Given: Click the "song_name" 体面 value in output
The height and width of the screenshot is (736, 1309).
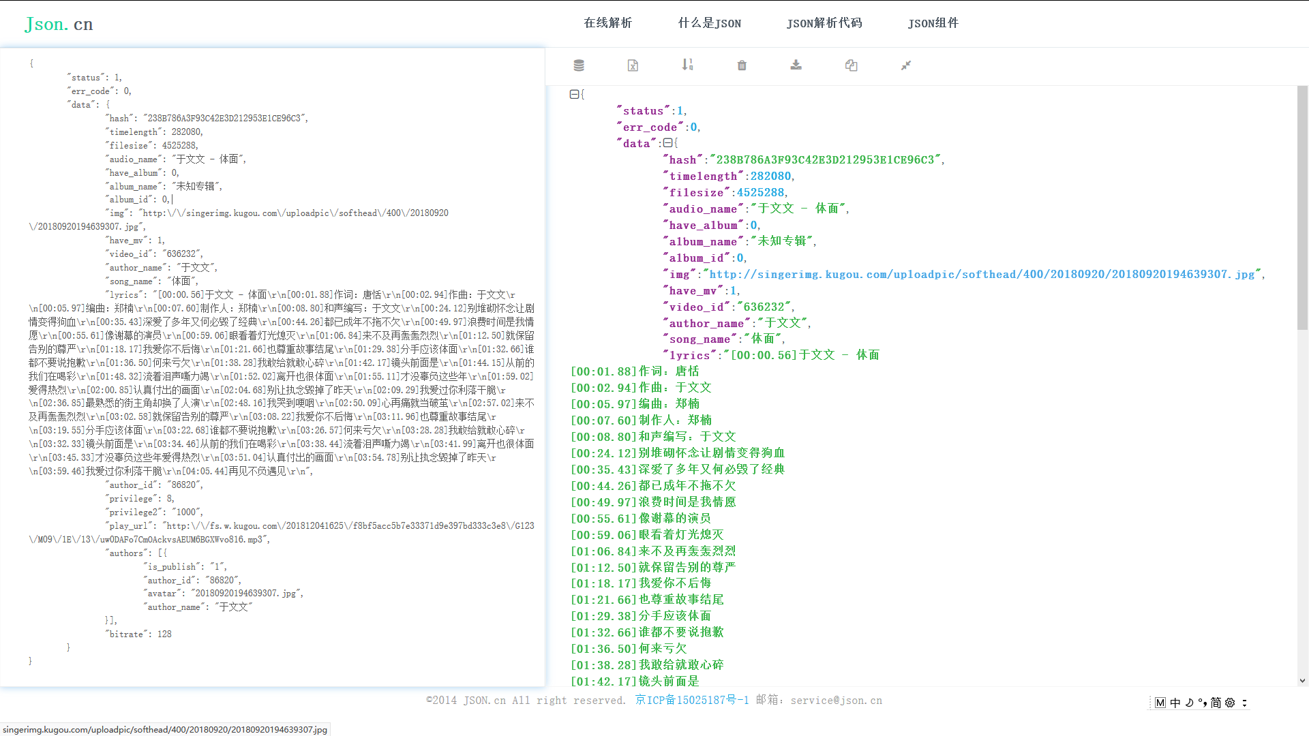Looking at the screenshot, I should pyautogui.click(x=763, y=339).
